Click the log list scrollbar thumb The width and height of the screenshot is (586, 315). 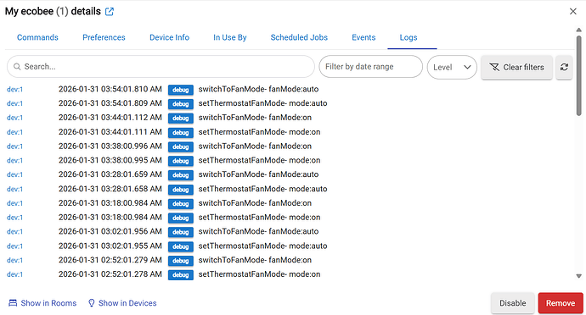[x=578, y=75]
